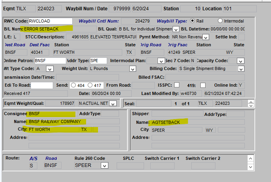Click the Shipper City field SPEER

click(177, 130)
